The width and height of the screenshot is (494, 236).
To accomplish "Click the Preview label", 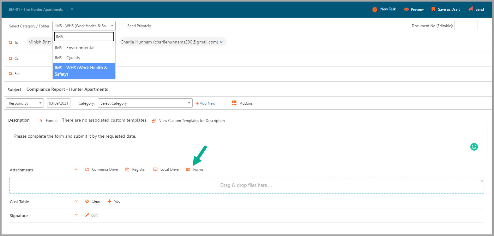I will point(417,9).
